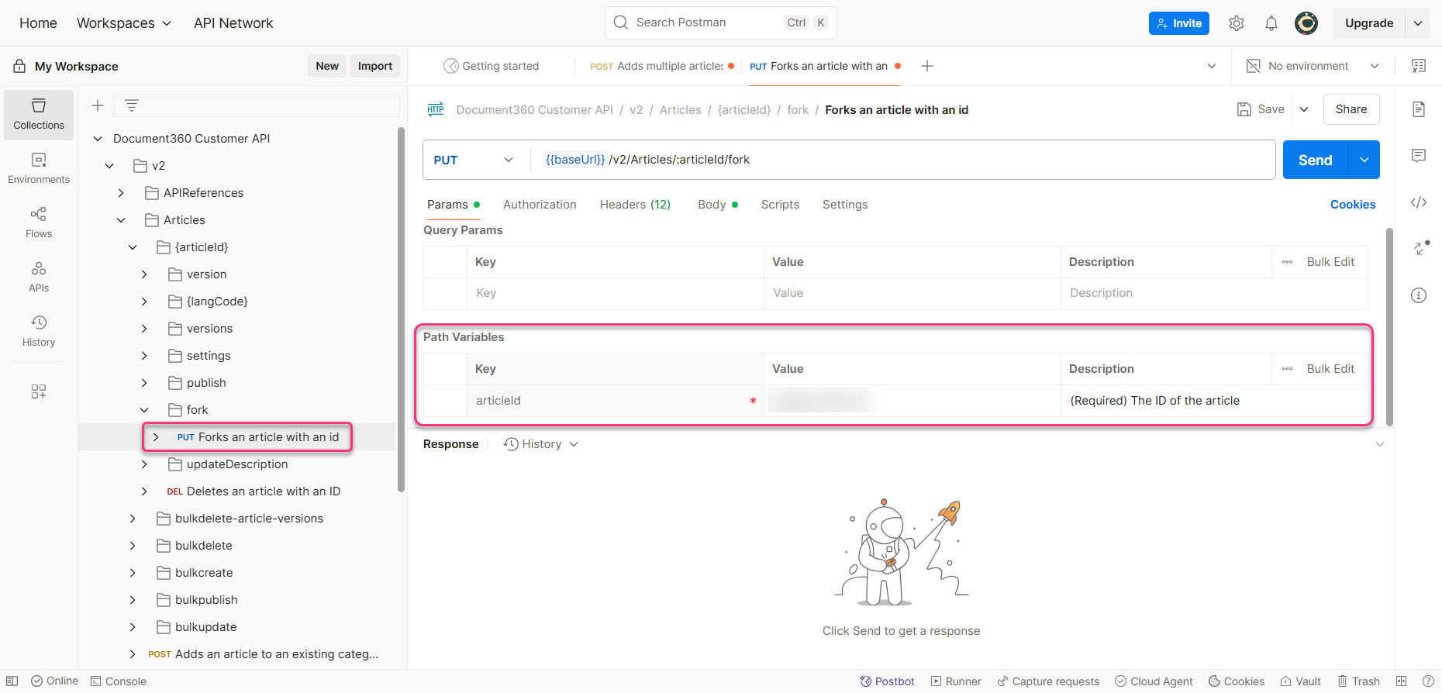The width and height of the screenshot is (1442, 693).
Task: Expand the APIReferences folder
Action: point(121,193)
